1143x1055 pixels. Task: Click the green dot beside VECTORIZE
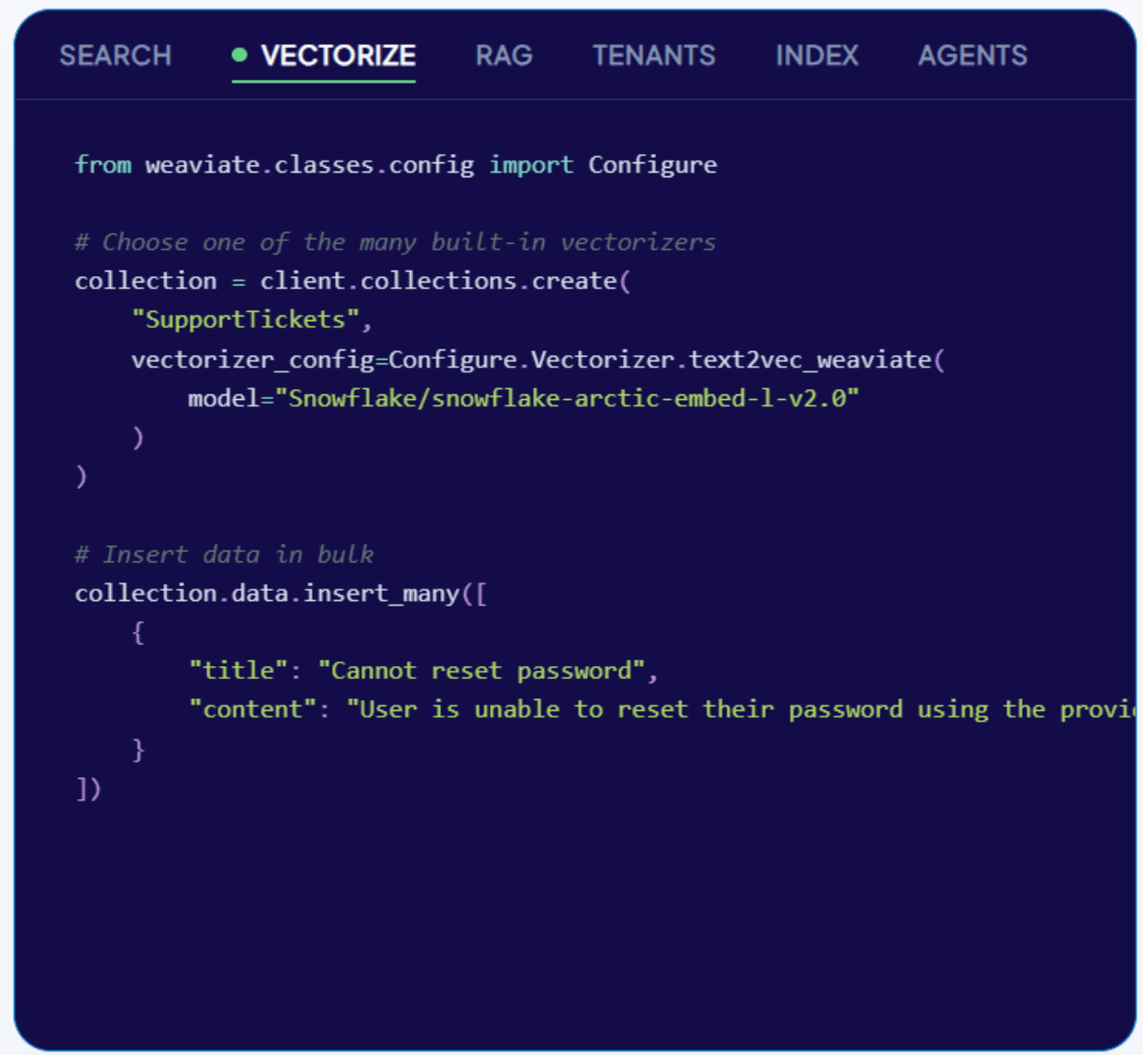coord(240,55)
